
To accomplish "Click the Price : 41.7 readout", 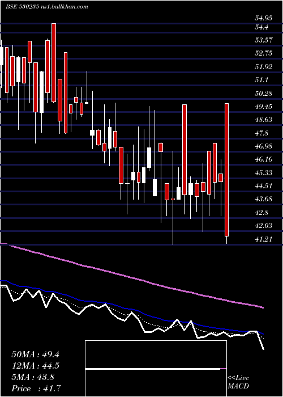I will click(x=36, y=388).
